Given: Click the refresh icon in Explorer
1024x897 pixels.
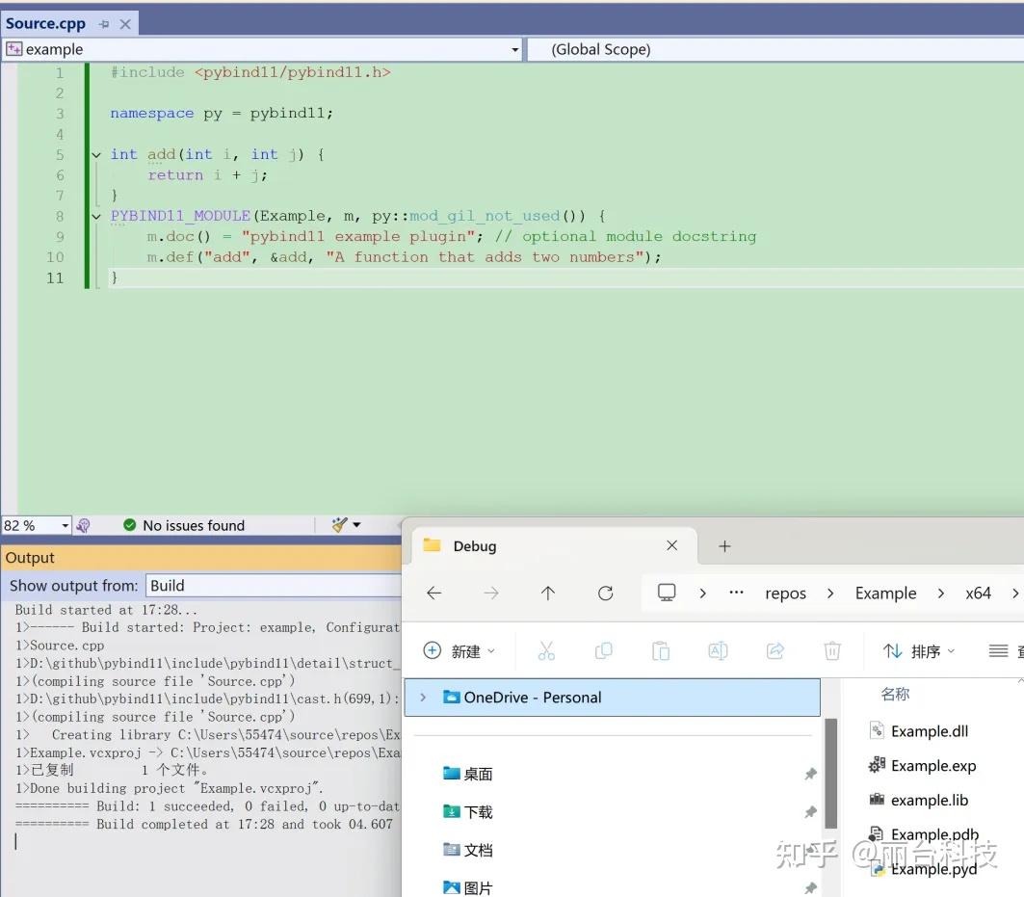Looking at the screenshot, I should click(x=605, y=593).
